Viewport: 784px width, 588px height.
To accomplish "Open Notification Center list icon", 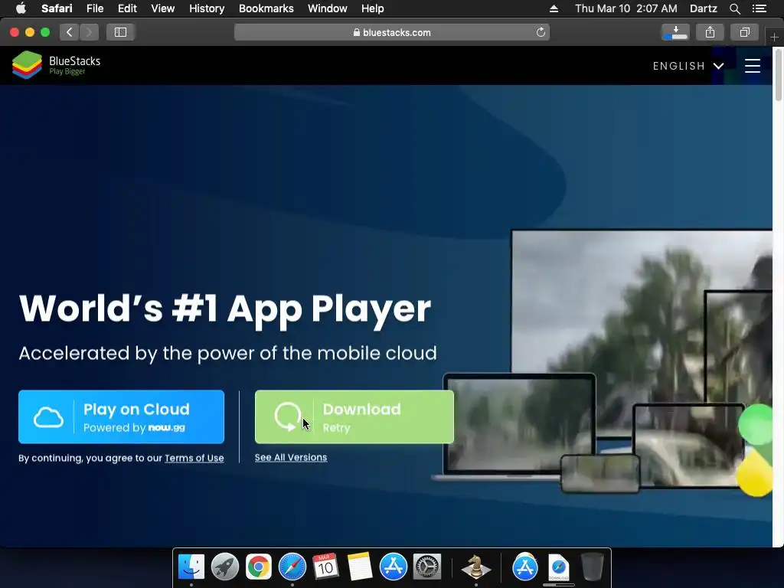I will pyautogui.click(x=759, y=8).
